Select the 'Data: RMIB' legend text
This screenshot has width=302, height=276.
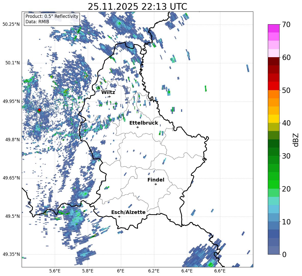(37, 22)
